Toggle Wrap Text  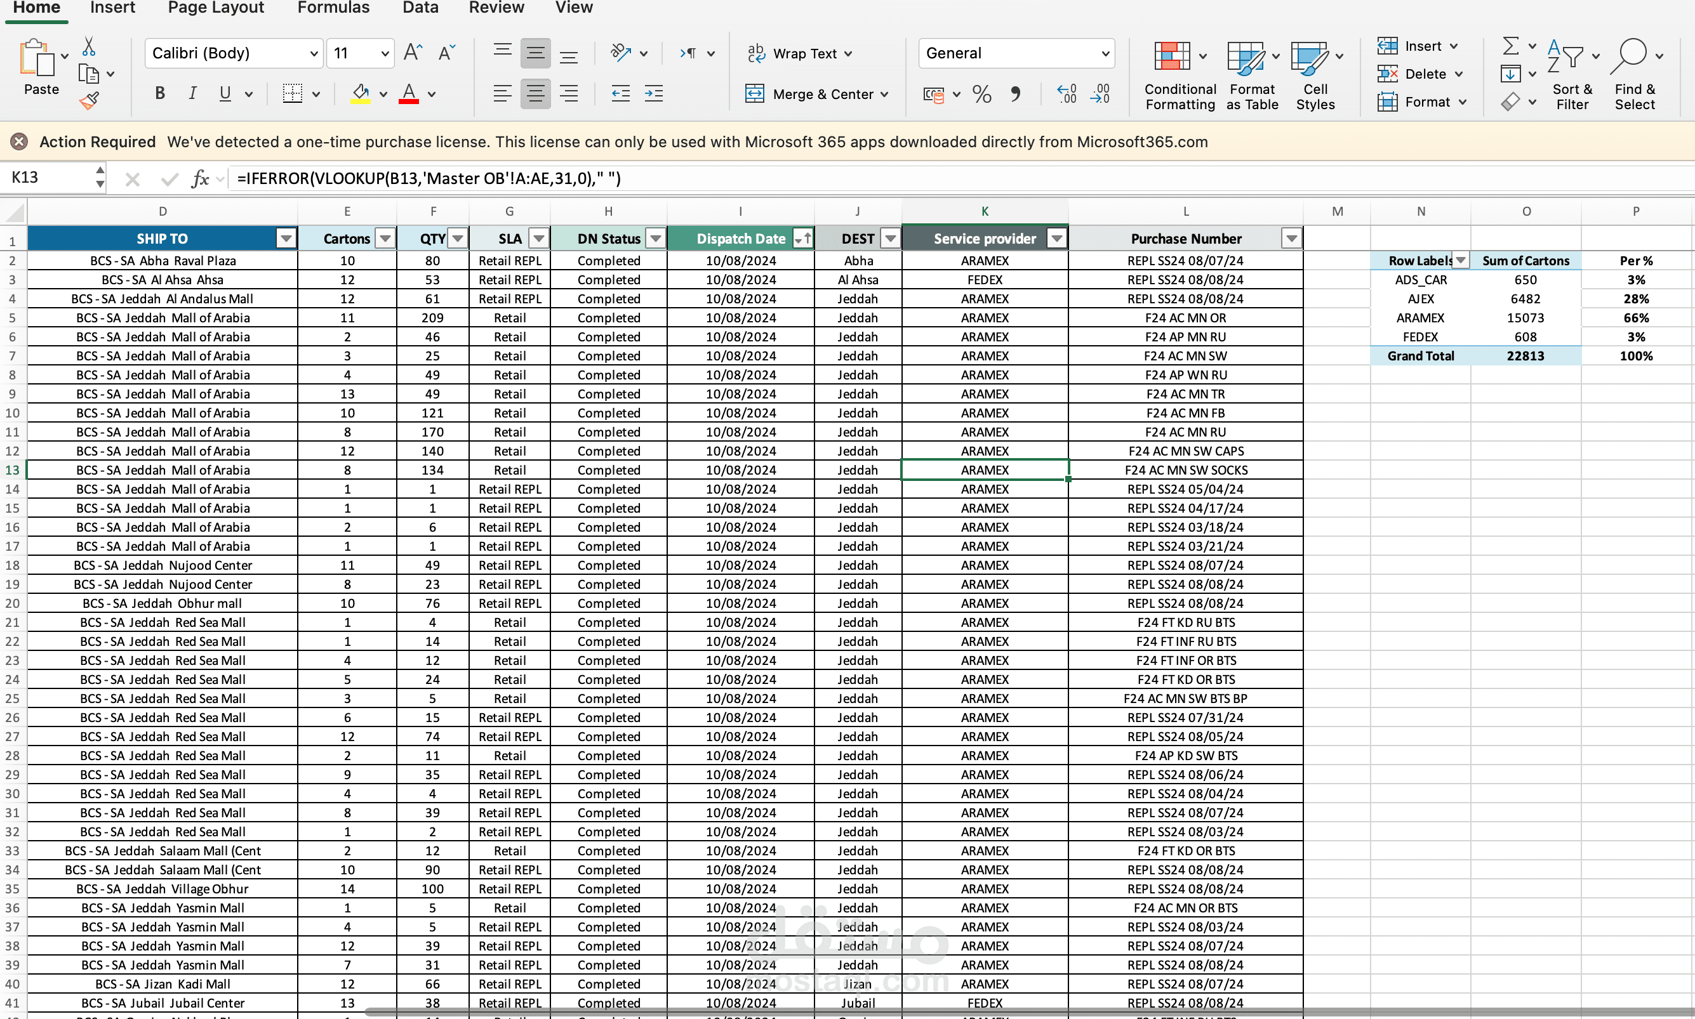click(x=799, y=53)
